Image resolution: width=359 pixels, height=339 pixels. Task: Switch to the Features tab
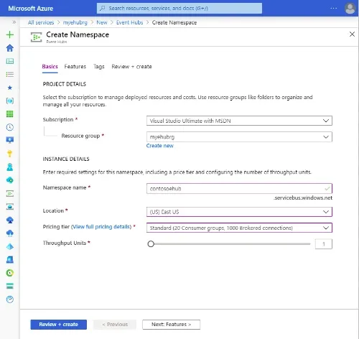coord(75,67)
